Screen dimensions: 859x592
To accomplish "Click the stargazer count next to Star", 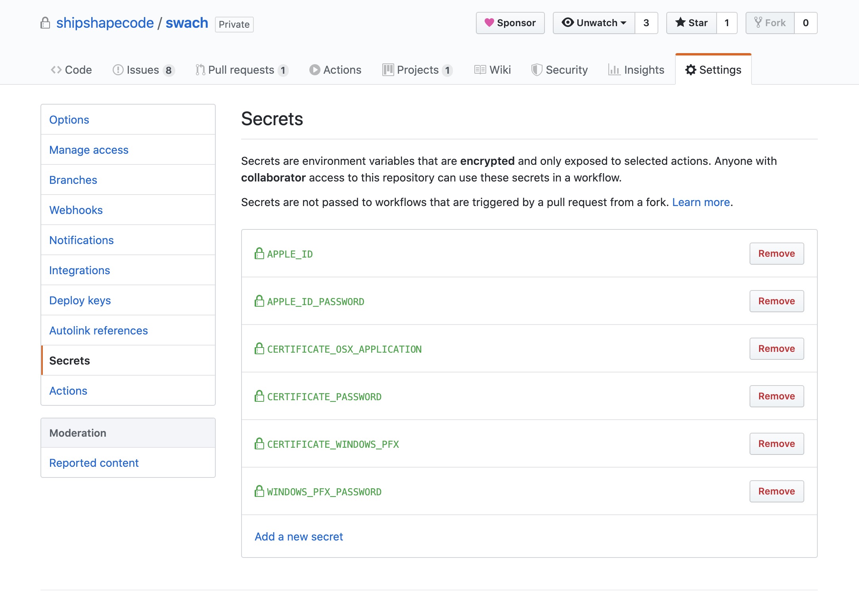I will coord(727,23).
